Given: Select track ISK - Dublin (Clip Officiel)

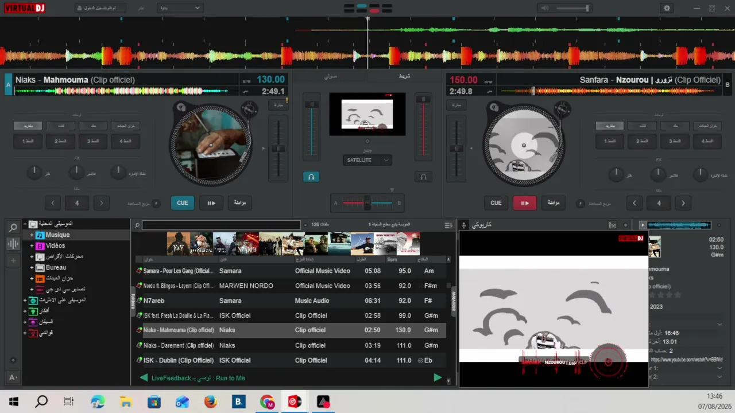Looking at the screenshot, I should click(x=291, y=360).
